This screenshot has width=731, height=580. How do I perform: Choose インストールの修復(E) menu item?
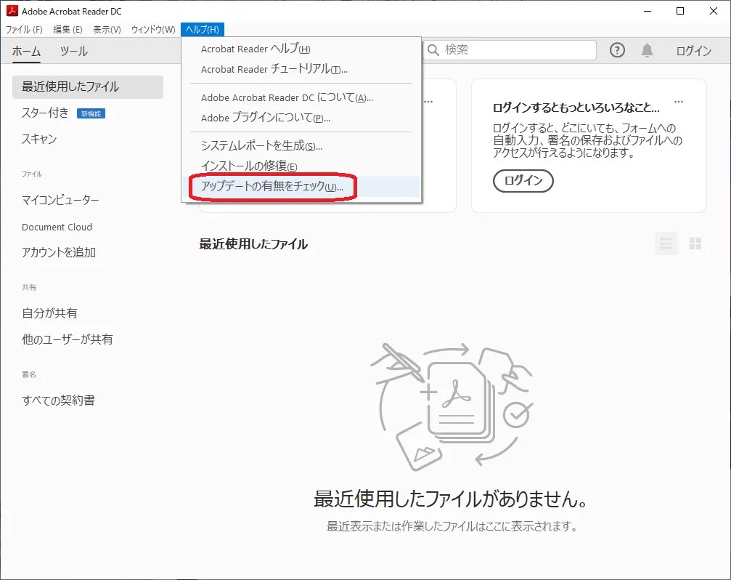pos(301,166)
